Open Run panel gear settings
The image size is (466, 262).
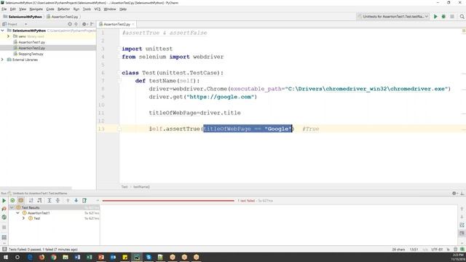click(x=454, y=193)
